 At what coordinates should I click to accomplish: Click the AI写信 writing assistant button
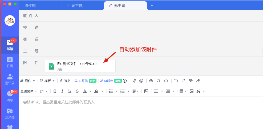pos(81,81)
